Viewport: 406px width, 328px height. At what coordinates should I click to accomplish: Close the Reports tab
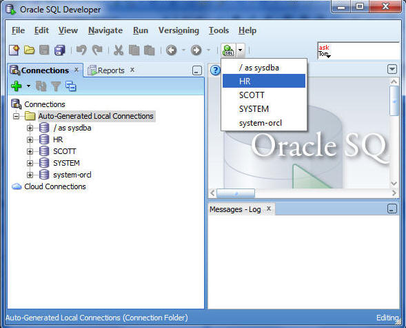132,70
